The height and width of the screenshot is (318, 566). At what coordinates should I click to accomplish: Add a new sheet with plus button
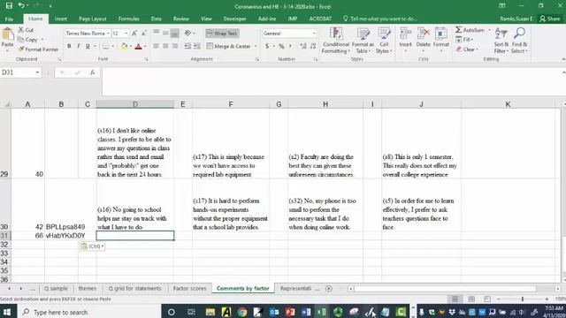[328, 289]
